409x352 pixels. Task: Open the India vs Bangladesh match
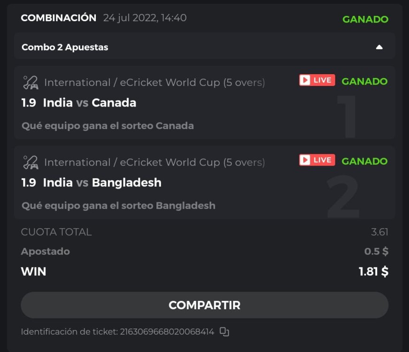102,183
